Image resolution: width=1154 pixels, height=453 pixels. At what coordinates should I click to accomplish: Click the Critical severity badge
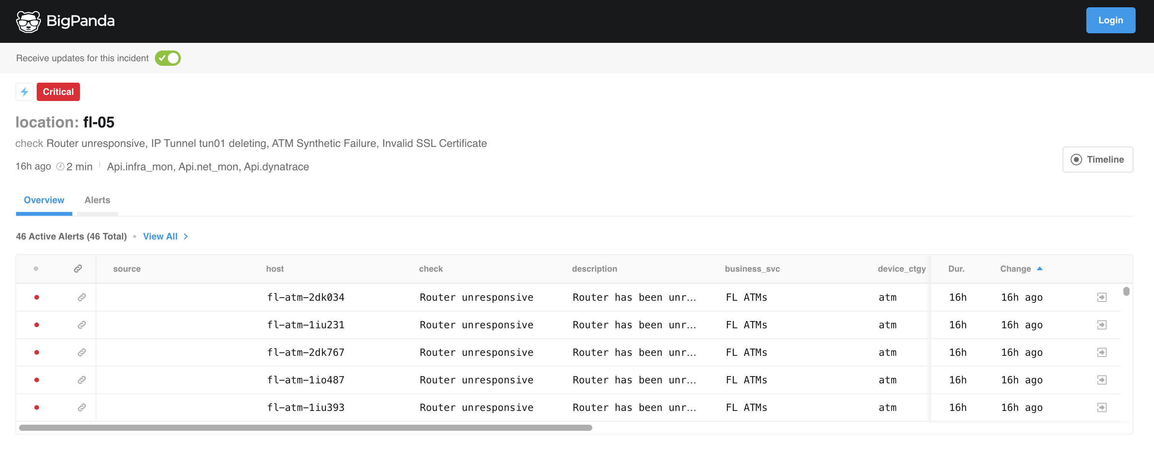point(58,92)
